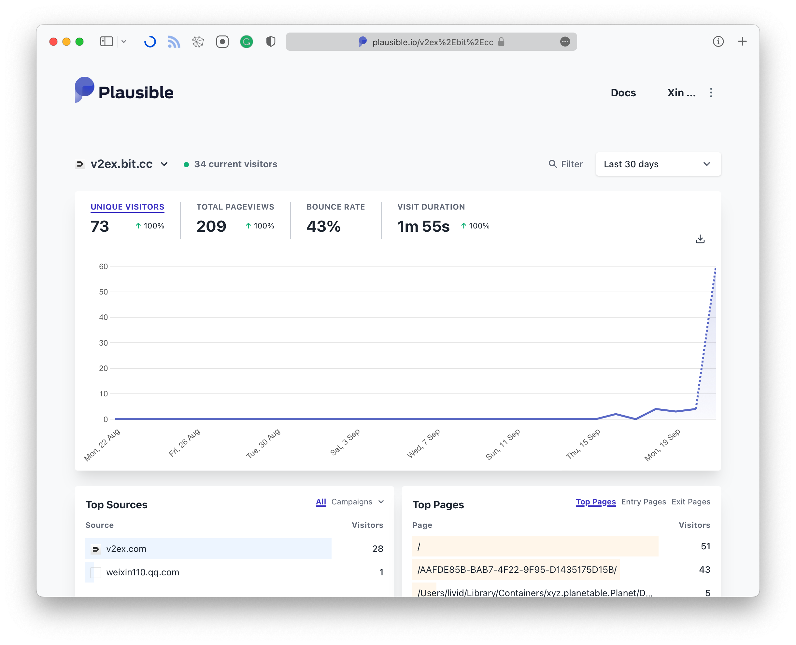Open the root page "/" row
The height and width of the screenshot is (645, 796).
[x=561, y=546]
